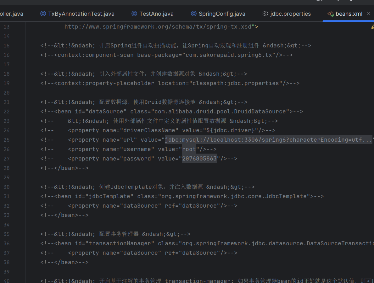Expand the folded "root" username value
Viewport: 374px width, 283px height.
tap(189, 150)
